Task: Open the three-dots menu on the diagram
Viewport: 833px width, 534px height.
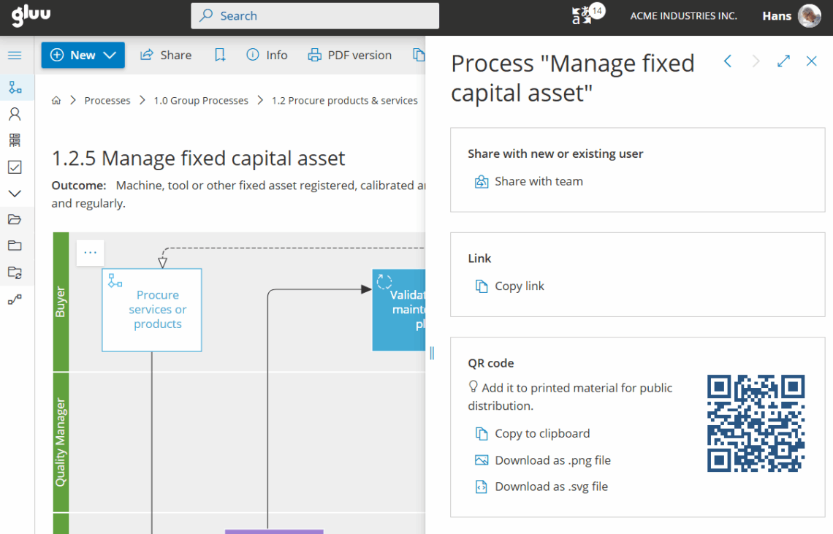Action: 90,253
